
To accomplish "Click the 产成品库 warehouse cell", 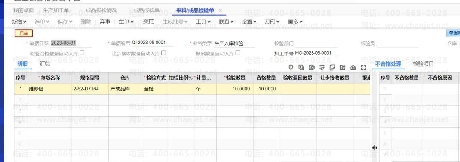I will pyautogui.click(x=125, y=89).
